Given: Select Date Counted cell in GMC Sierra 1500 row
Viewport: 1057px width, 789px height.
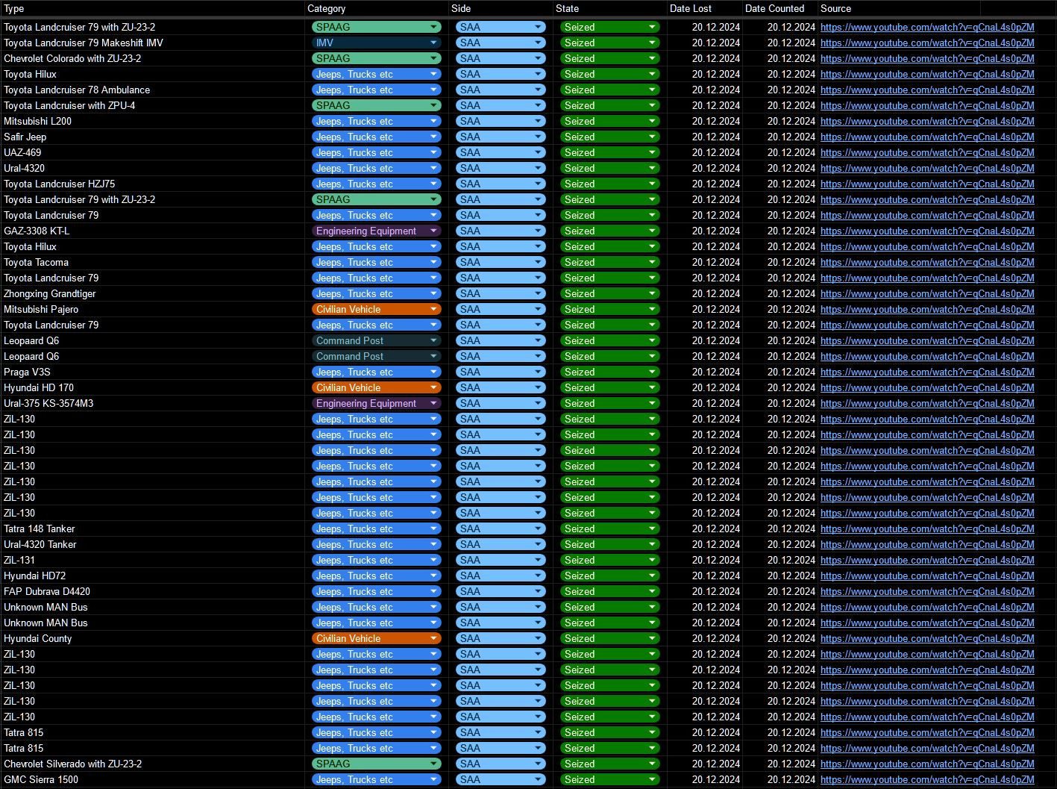Looking at the screenshot, I should click(780, 779).
